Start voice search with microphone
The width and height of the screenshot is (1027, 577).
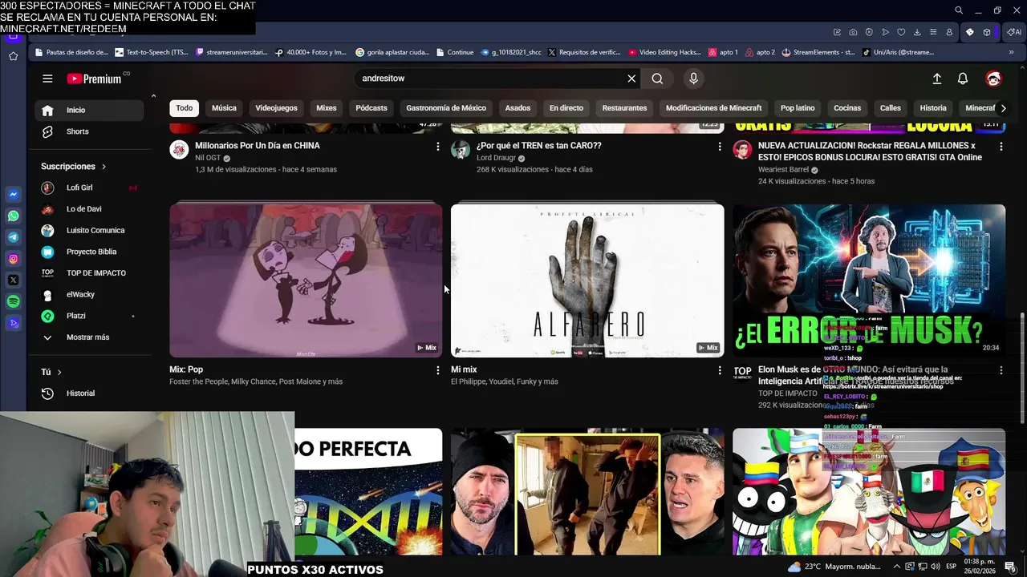(694, 79)
